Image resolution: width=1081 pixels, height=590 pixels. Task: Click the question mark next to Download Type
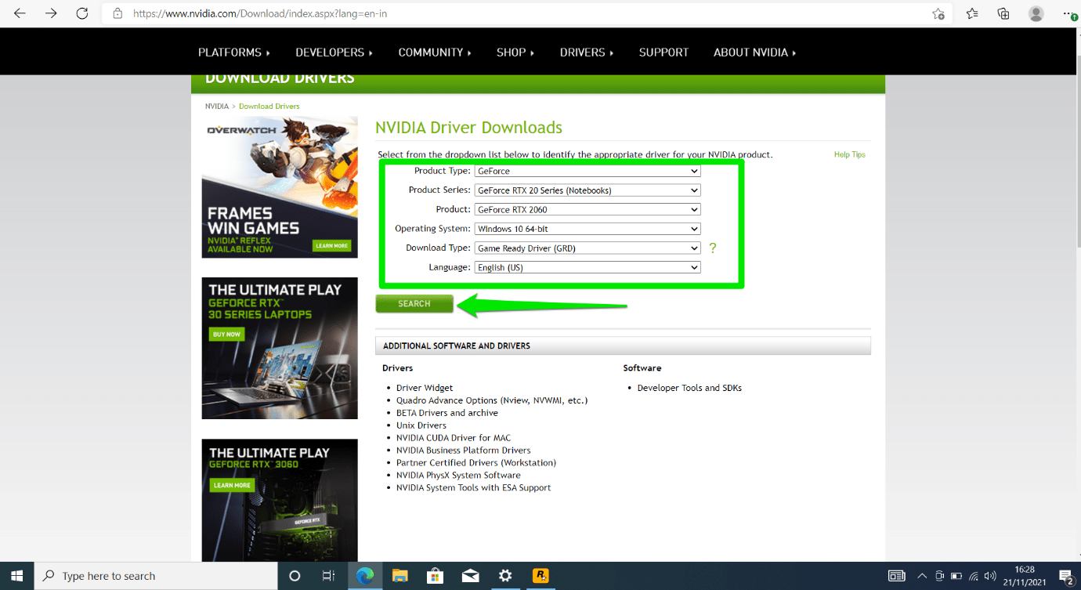point(712,248)
